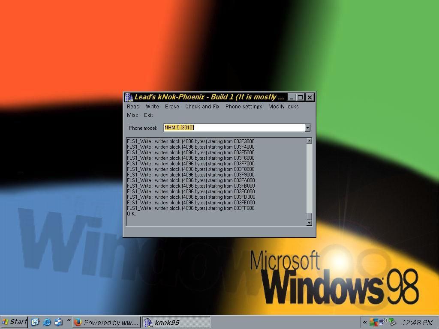Image resolution: width=439 pixels, height=329 pixels.
Task: Launch Outlook Express from quick launch
Action: pyautogui.click(x=58, y=322)
